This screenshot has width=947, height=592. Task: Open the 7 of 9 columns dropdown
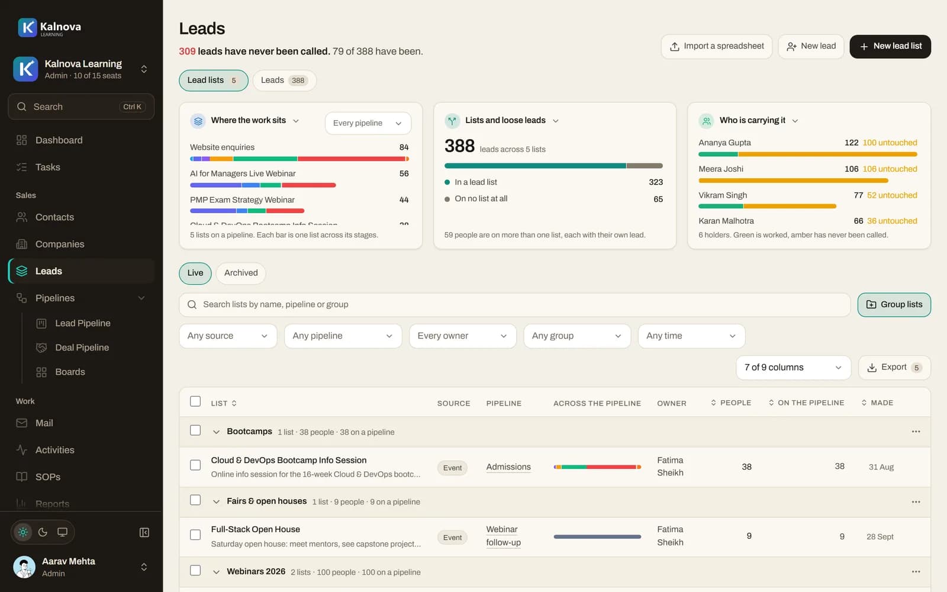(x=793, y=368)
